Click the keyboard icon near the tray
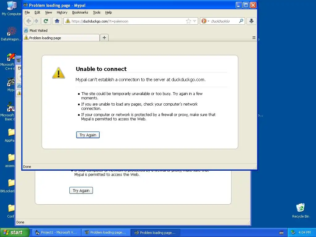 click(281, 233)
